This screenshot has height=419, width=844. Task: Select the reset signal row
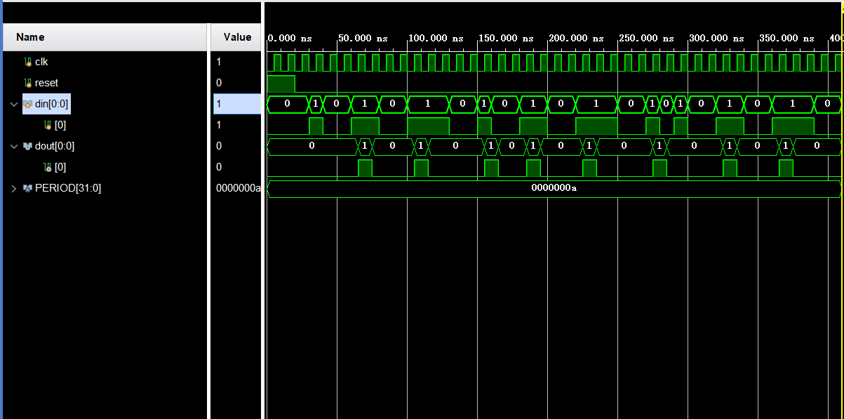(x=105, y=83)
